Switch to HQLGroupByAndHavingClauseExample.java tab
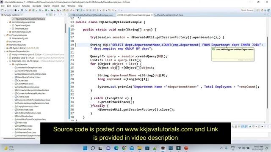The image size is (271, 152). pos(92,15)
